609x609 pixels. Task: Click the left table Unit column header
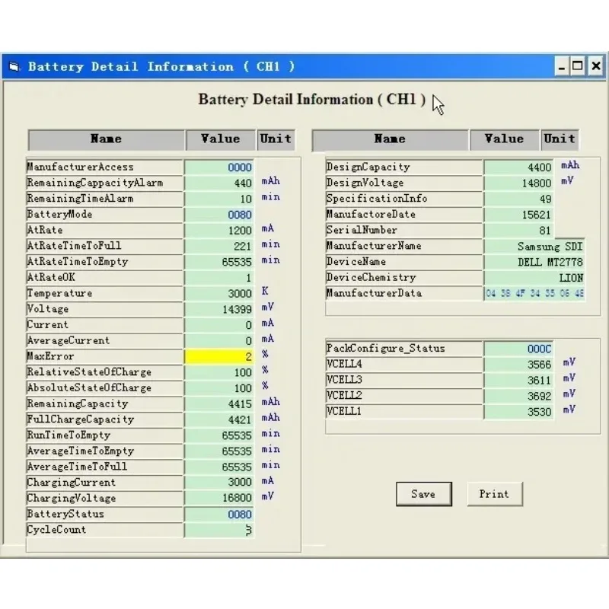coord(276,139)
